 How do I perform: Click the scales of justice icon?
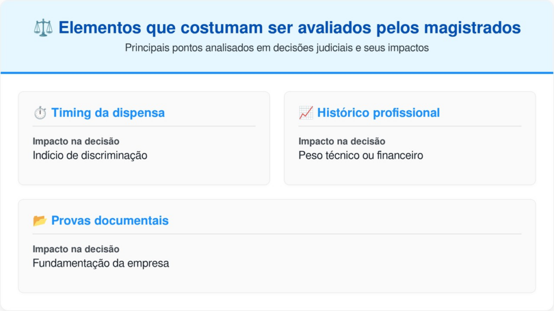pos(43,28)
